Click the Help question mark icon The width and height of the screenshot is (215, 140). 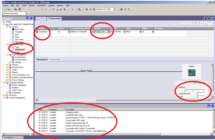coord(125,9)
